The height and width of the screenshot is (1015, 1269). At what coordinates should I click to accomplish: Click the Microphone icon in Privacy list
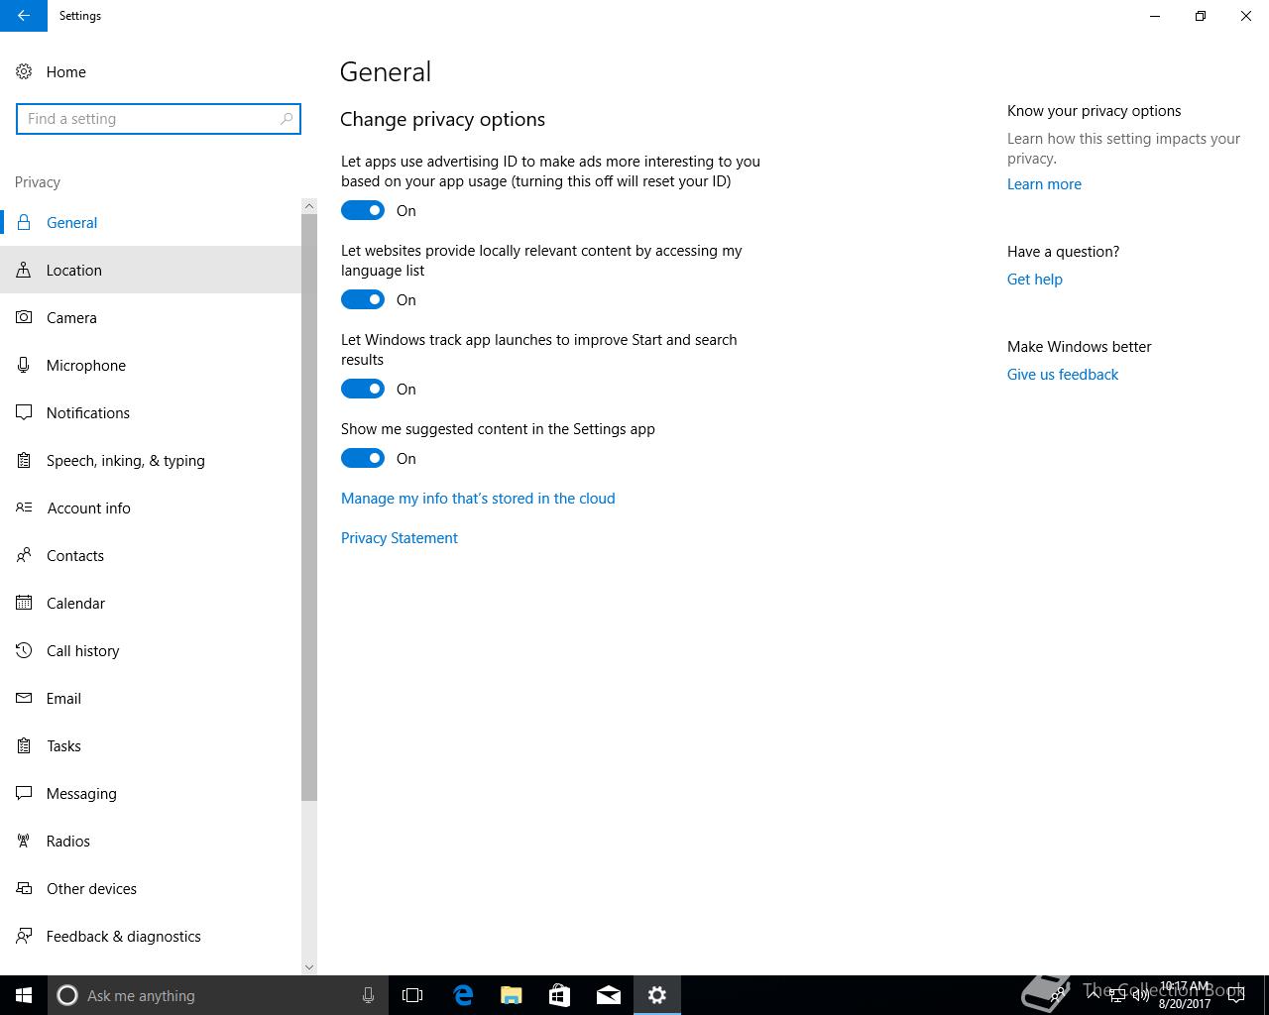pyautogui.click(x=24, y=365)
